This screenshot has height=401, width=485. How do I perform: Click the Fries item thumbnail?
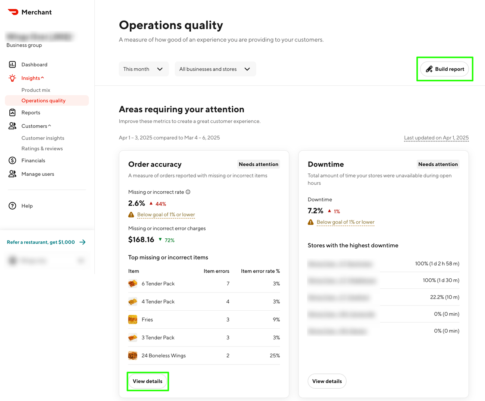[132, 319]
